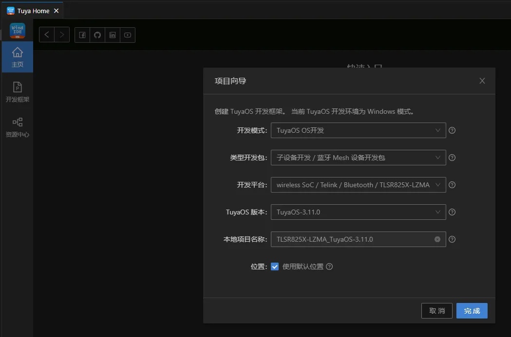Open the 开发框架 sidebar item
Viewport: 511px width, 337px height.
point(17,92)
